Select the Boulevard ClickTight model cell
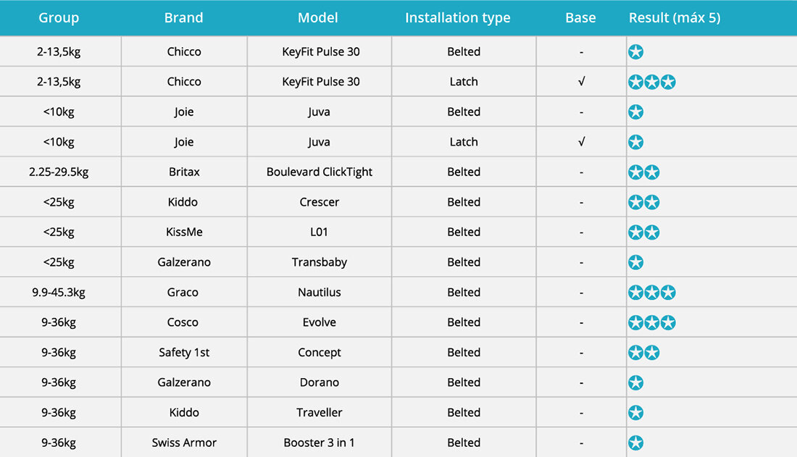 click(x=320, y=172)
